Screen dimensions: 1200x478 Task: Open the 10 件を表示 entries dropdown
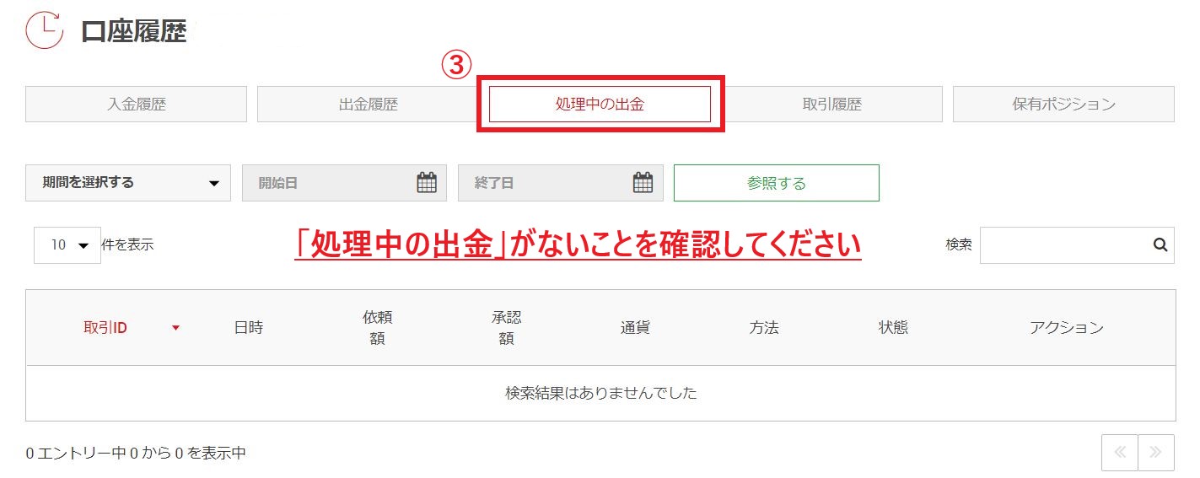(67, 245)
